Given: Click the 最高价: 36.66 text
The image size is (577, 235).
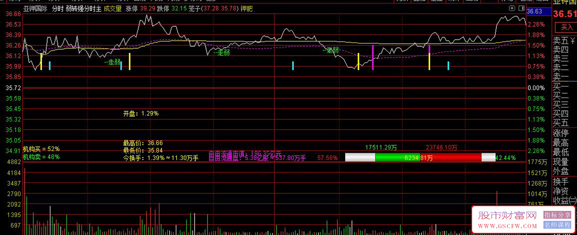Looking at the screenshot, I should [x=143, y=143].
